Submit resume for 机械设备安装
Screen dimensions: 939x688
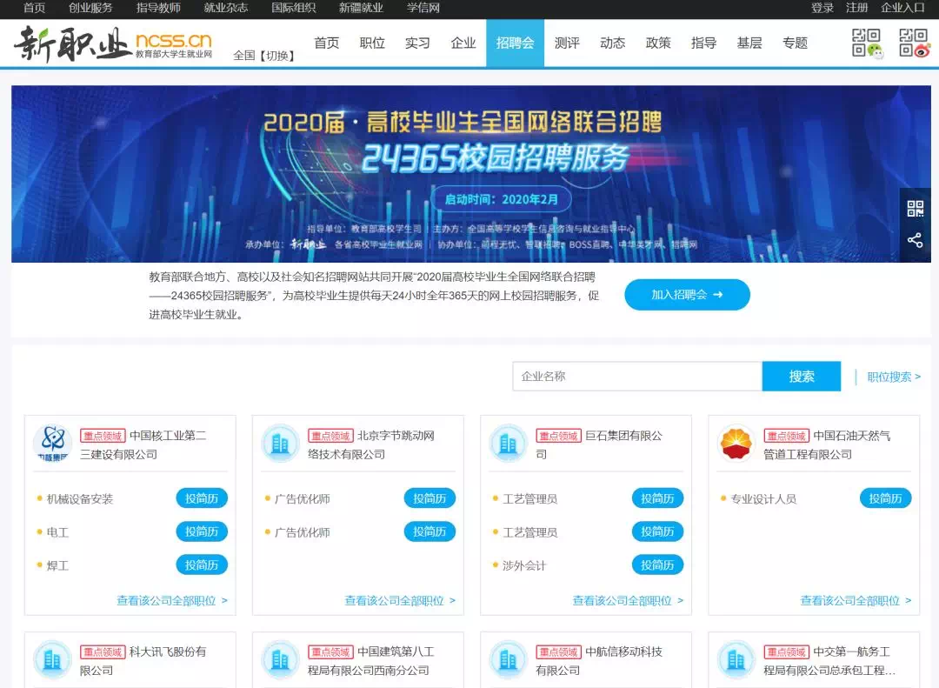pos(202,498)
